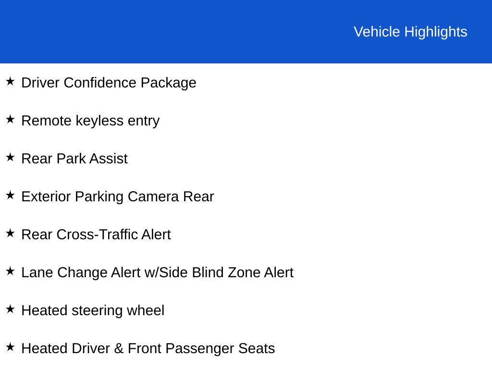Image resolution: width=492 pixels, height=369 pixels.
Task: Click the star next to Remote keyless entry
Action: pos(10,120)
